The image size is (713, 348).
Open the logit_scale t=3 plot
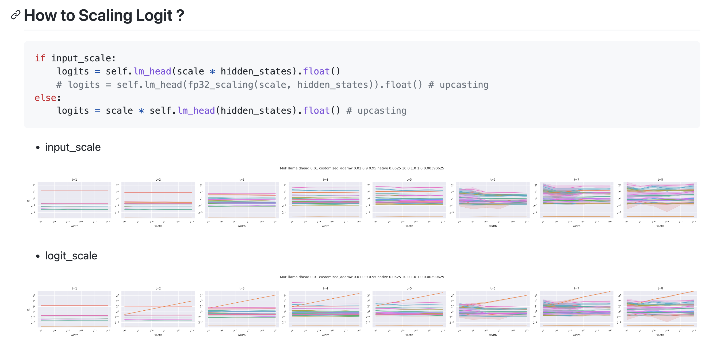point(242,309)
